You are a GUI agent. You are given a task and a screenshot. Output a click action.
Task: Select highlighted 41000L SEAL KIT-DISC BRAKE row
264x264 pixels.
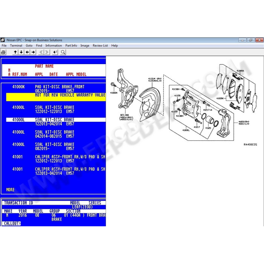[x=56, y=120]
